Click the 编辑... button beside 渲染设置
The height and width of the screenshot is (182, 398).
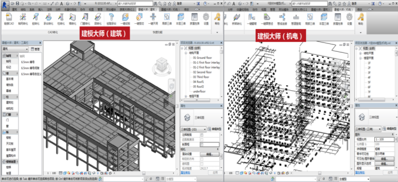tap(209, 154)
